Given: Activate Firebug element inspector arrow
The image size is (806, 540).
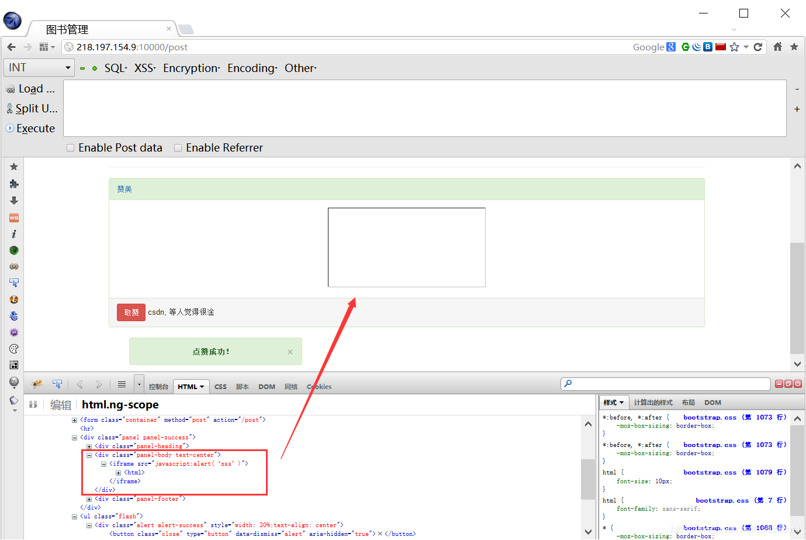Looking at the screenshot, I should [57, 384].
